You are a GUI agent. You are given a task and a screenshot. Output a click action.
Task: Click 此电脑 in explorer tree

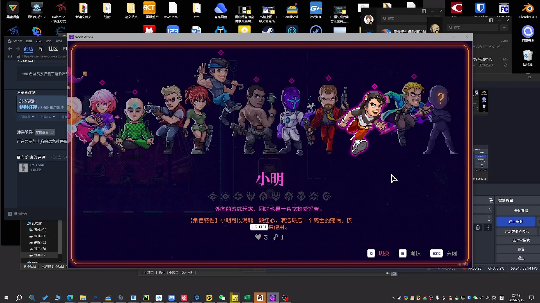34,223
